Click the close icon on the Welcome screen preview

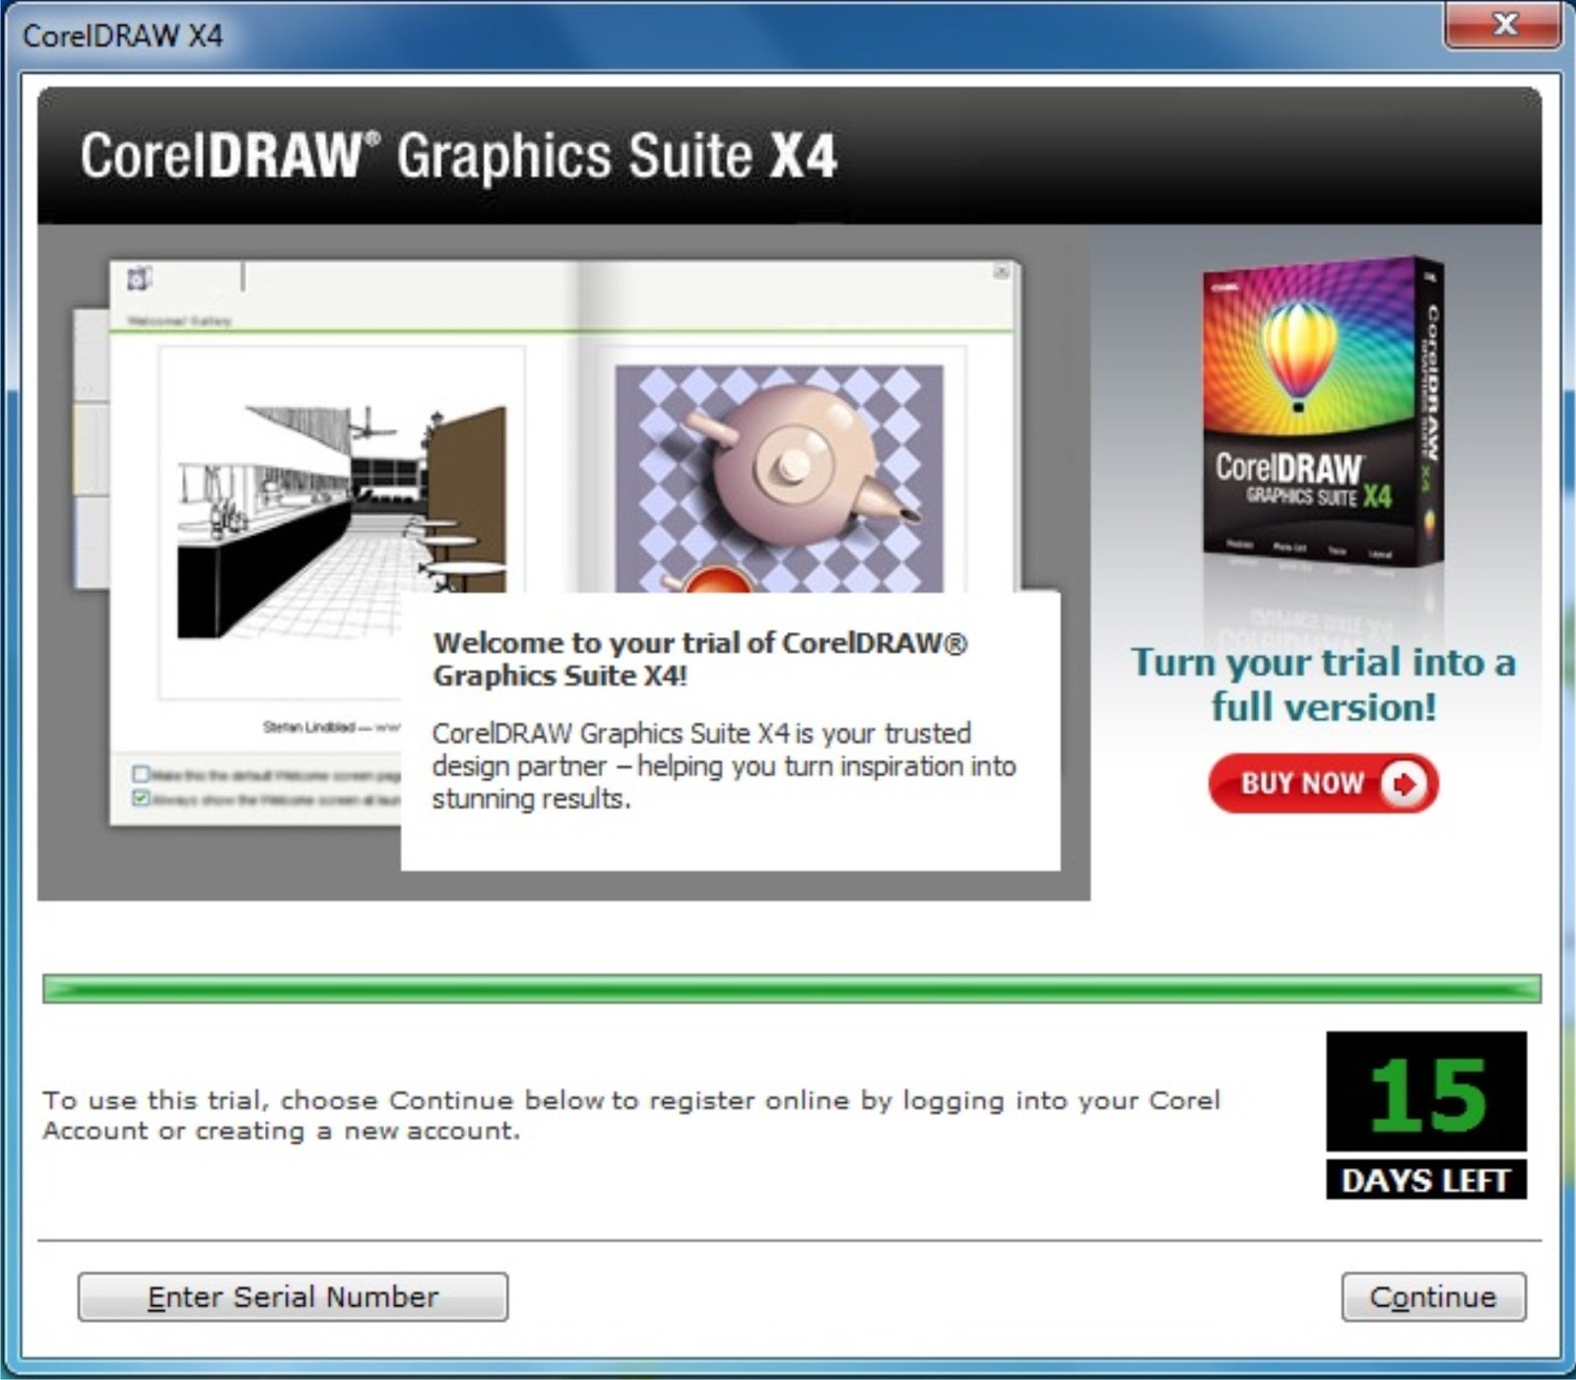1002,271
